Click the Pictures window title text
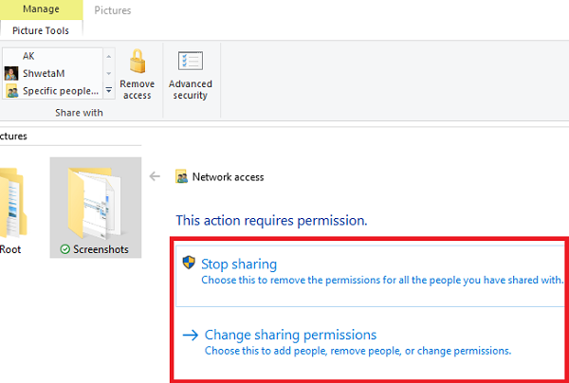Image resolution: width=569 pixels, height=383 pixels. pos(113,10)
